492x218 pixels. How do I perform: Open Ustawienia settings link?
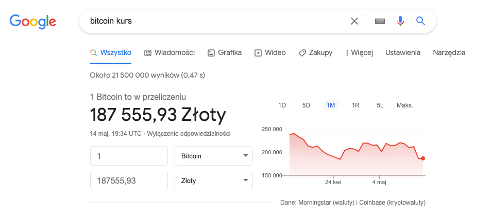tap(403, 52)
